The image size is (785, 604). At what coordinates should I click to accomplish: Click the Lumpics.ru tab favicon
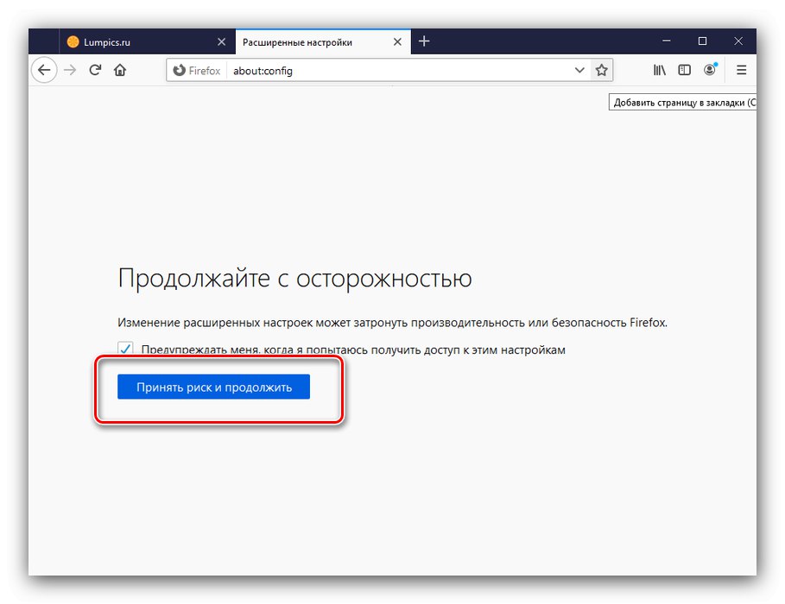point(73,41)
